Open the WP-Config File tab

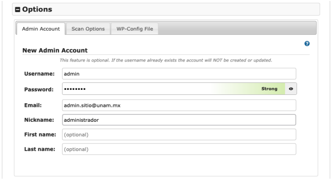coord(134,29)
